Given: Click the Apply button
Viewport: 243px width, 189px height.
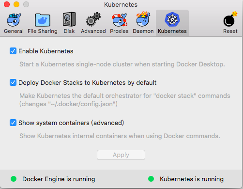Looking at the screenshot, I should click(121, 155).
